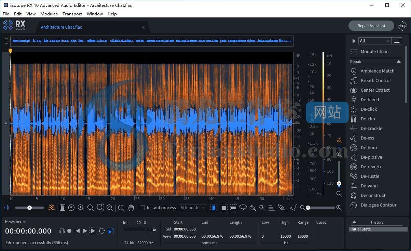Click the zoom in toolbar icon
The width and height of the screenshot is (411, 251).
point(81,208)
